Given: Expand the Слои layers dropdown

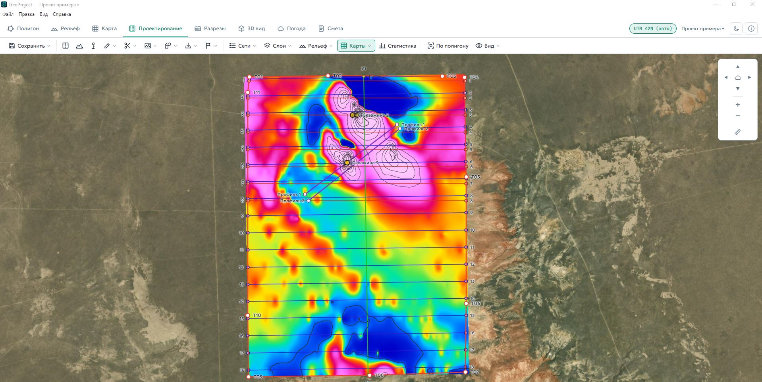Looking at the screenshot, I should [x=278, y=46].
